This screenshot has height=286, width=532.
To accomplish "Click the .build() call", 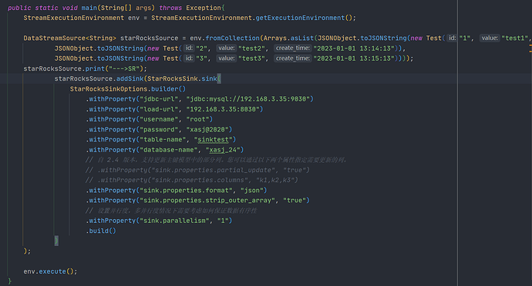I will [x=101, y=231].
